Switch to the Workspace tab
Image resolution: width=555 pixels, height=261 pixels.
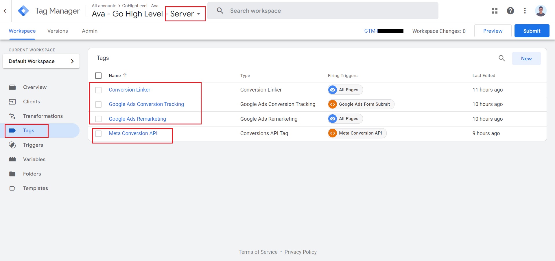pyautogui.click(x=22, y=31)
